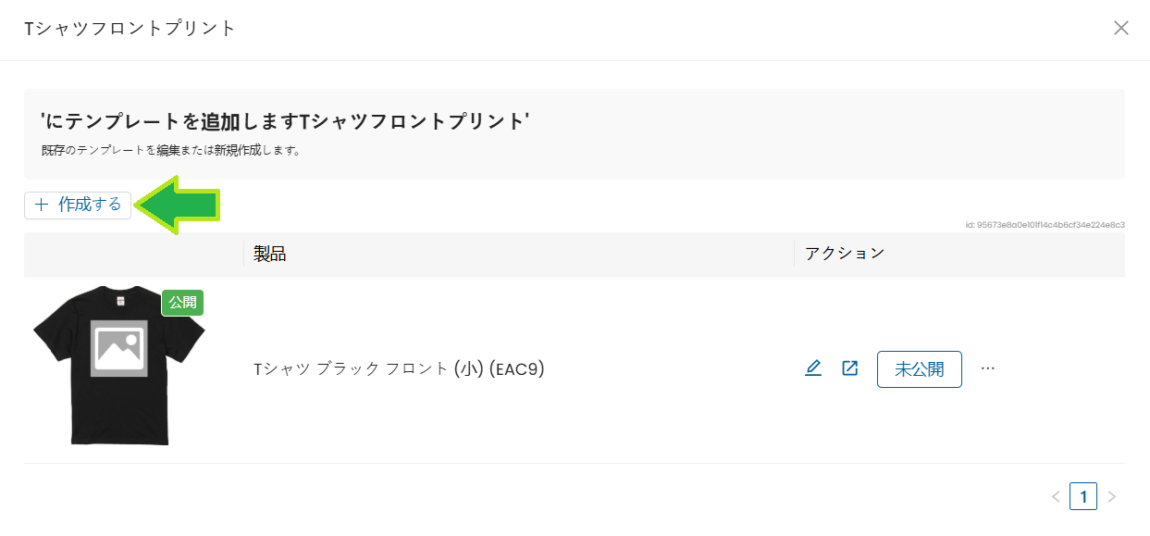Screen dimensions: 1150x536
Task: Click the アクション column header
Action: click(x=845, y=254)
